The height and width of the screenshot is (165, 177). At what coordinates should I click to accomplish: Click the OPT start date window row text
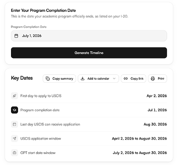click(38, 153)
